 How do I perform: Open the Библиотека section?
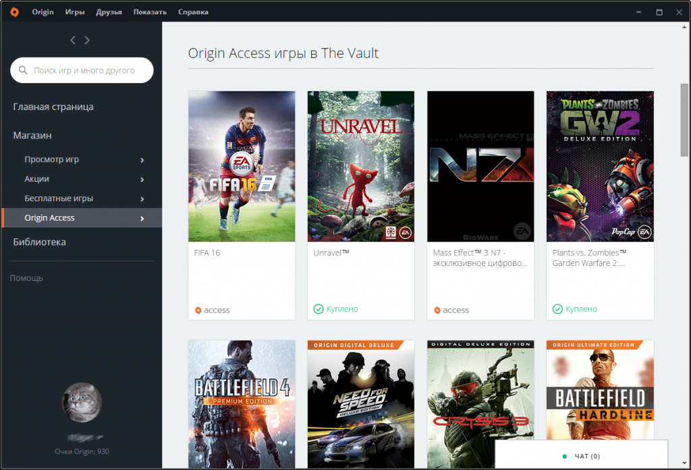39,242
